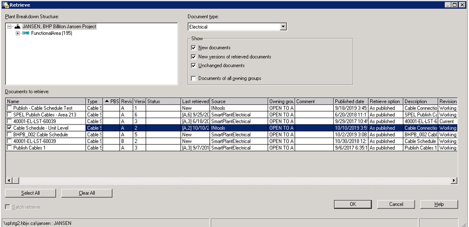
Task: Collapse the JANSEN root tree node
Action: click(10, 26)
